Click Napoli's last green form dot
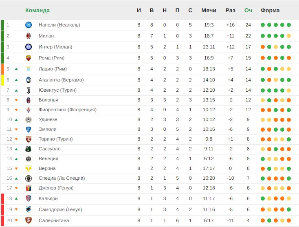The height and width of the screenshot is (227, 299). [289, 25]
